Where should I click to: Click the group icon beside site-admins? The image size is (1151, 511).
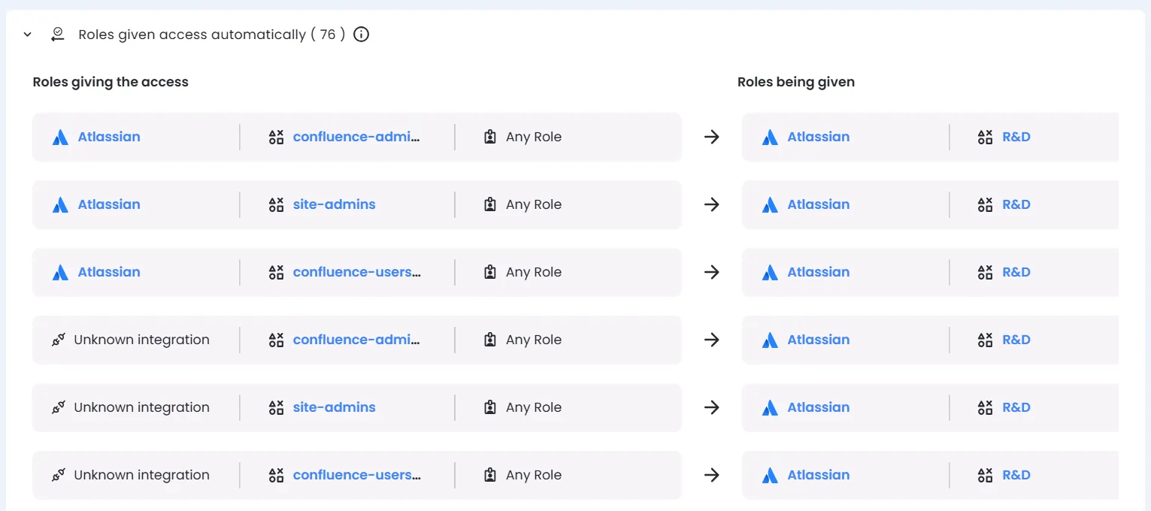(276, 204)
